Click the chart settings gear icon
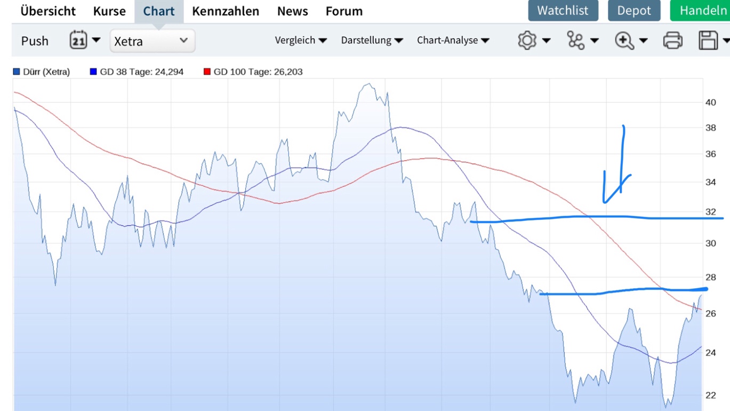Viewport: 730px width, 411px height. [527, 40]
